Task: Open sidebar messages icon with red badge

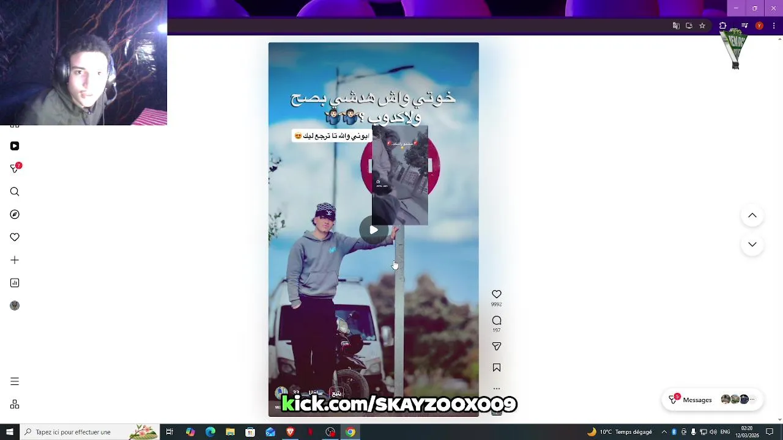Action: (15, 168)
